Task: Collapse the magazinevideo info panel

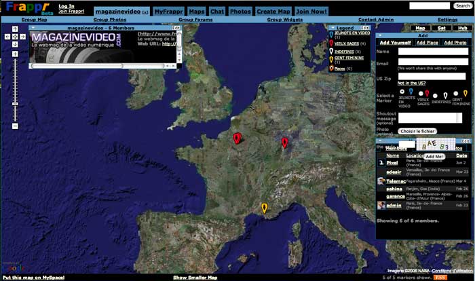Action: 33,28
